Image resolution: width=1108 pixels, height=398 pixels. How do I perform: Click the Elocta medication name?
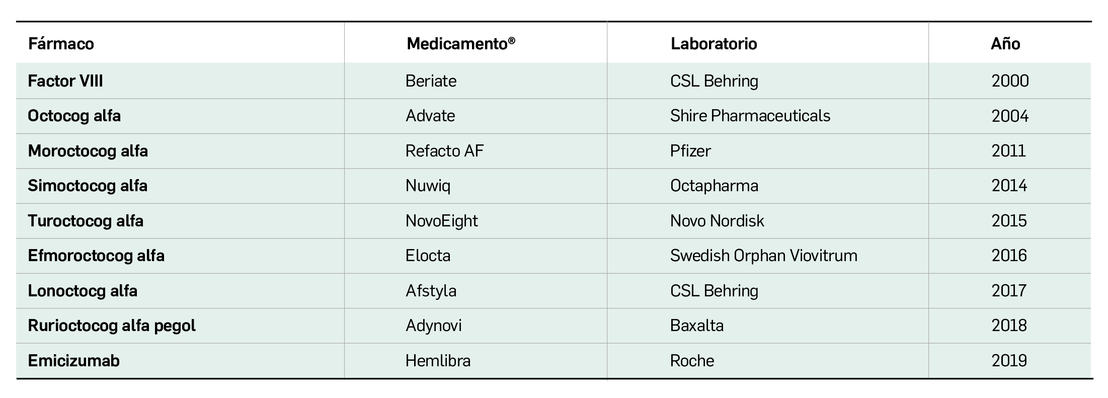coord(428,256)
